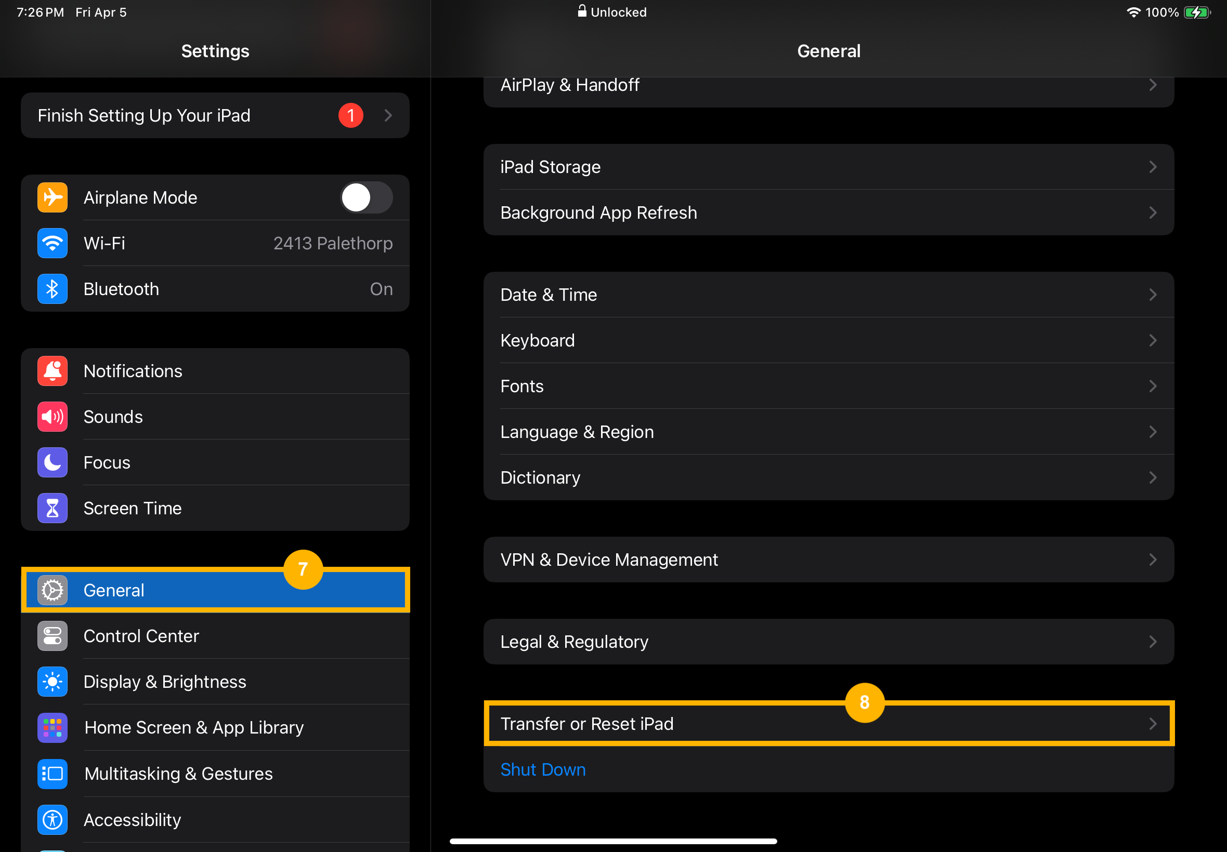Viewport: 1227px width, 852px height.
Task: Select Notifications in sidebar
Action: coord(215,371)
